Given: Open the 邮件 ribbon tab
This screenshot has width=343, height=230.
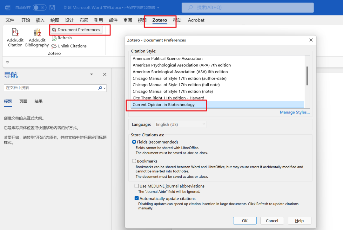Looking at the screenshot, I should point(113,20).
